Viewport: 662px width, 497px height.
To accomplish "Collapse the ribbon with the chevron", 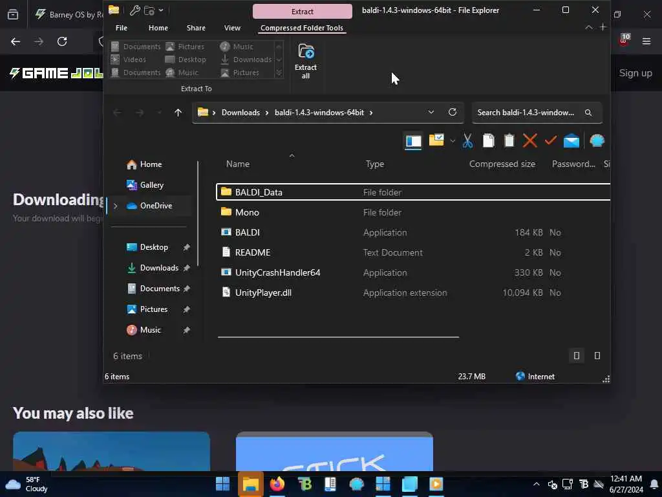I will click(588, 27).
